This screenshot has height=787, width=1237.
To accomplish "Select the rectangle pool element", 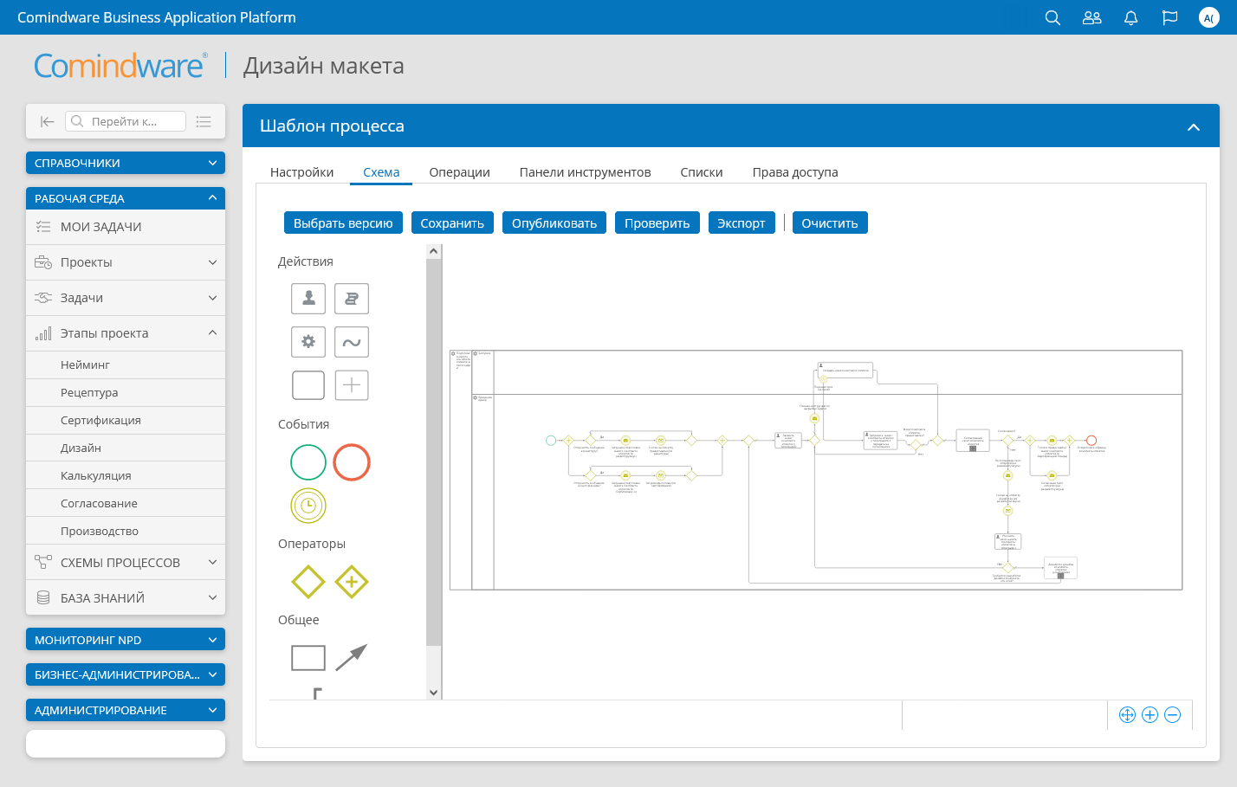I will [308, 658].
